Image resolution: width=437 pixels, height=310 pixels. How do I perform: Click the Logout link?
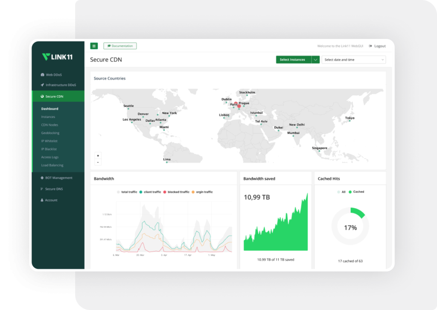[x=377, y=46]
